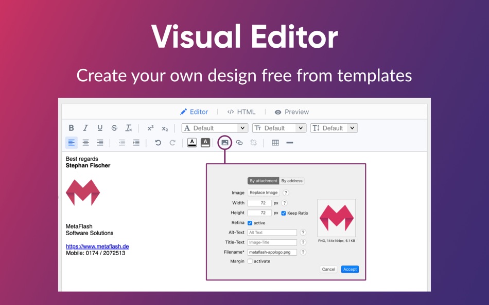Image resolution: width=489 pixels, height=305 pixels.
Task: Toggle Retina active checkbox
Action: point(250,223)
